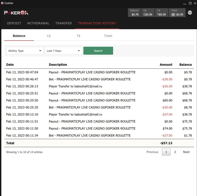The height and width of the screenshot is (196, 197).
Task: Click the -$37.00 amount at 00:12:10
Action: click(x=167, y=114)
